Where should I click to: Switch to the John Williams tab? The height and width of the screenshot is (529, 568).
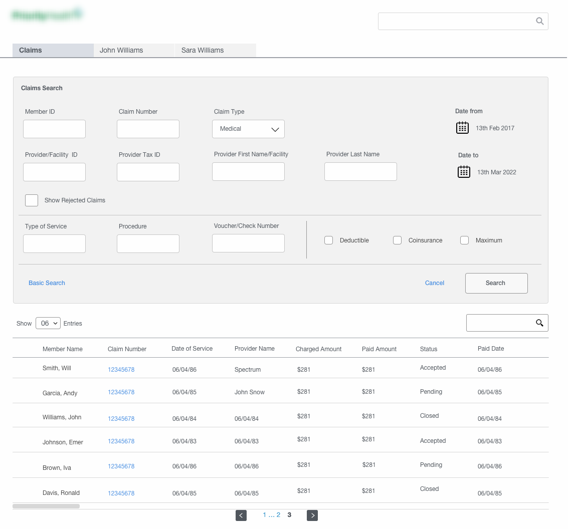[x=134, y=50]
